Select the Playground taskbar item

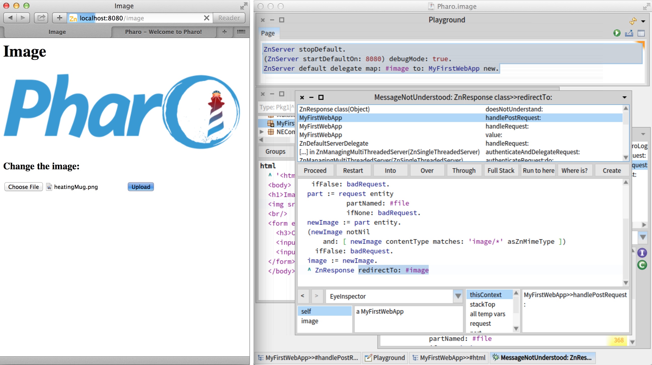click(x=385, y=357)
